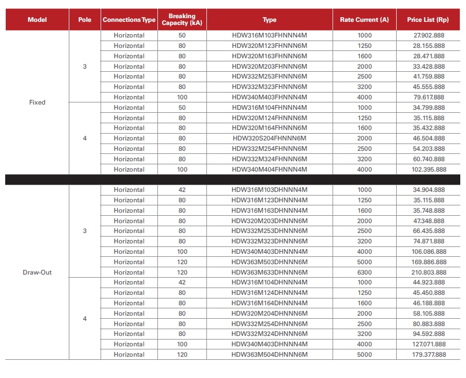
Task: Click type HDW332M323FHNNN6M
Action: click(x=269, y=86)
